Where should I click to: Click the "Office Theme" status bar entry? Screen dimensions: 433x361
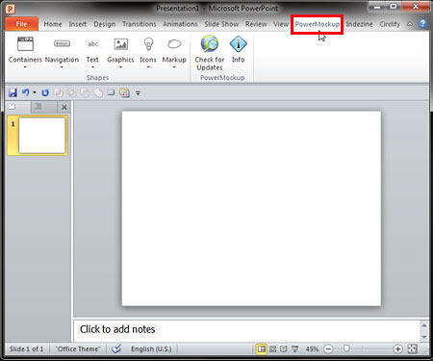click(78, 349)
